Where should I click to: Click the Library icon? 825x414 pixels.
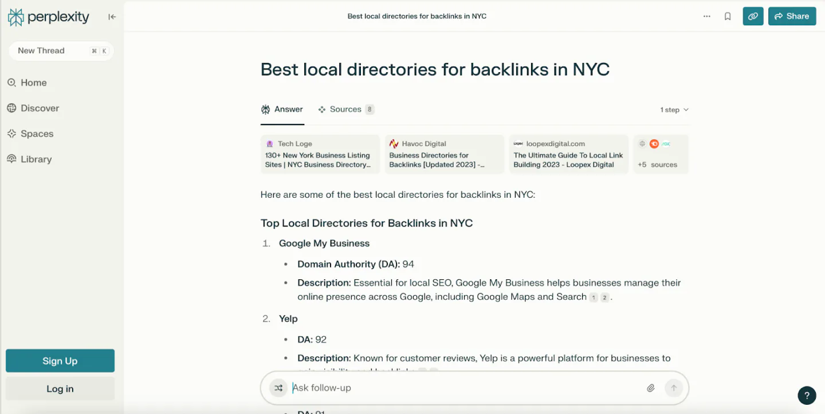(x=11, y=159)
